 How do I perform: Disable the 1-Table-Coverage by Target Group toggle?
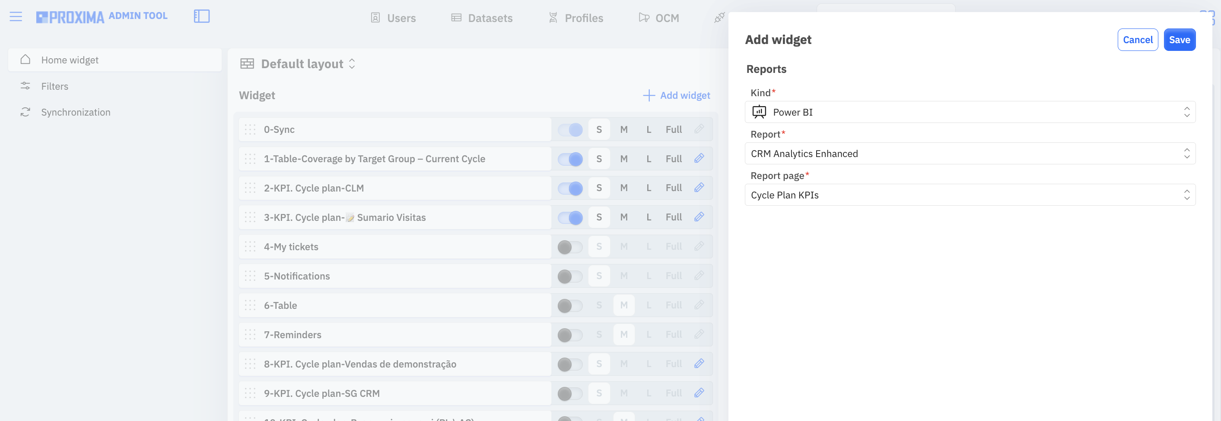[x=570, y=159]
